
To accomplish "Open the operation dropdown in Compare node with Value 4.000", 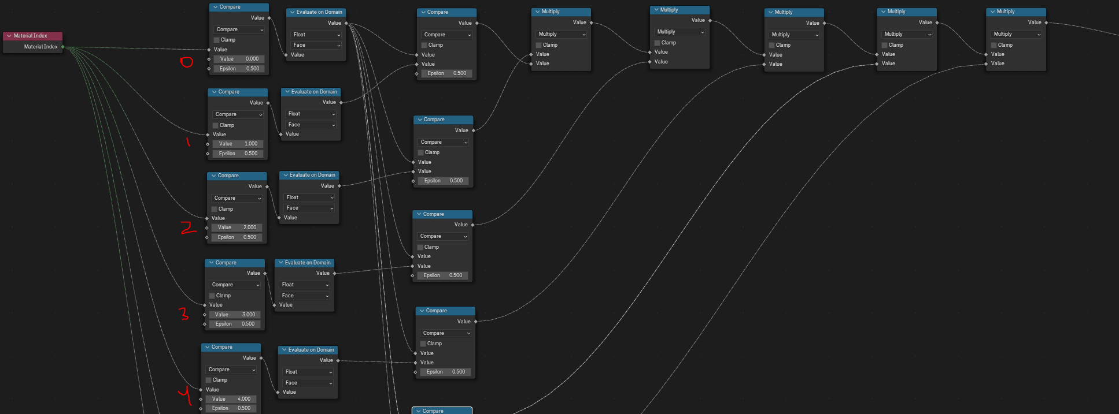I will [231, 370].
